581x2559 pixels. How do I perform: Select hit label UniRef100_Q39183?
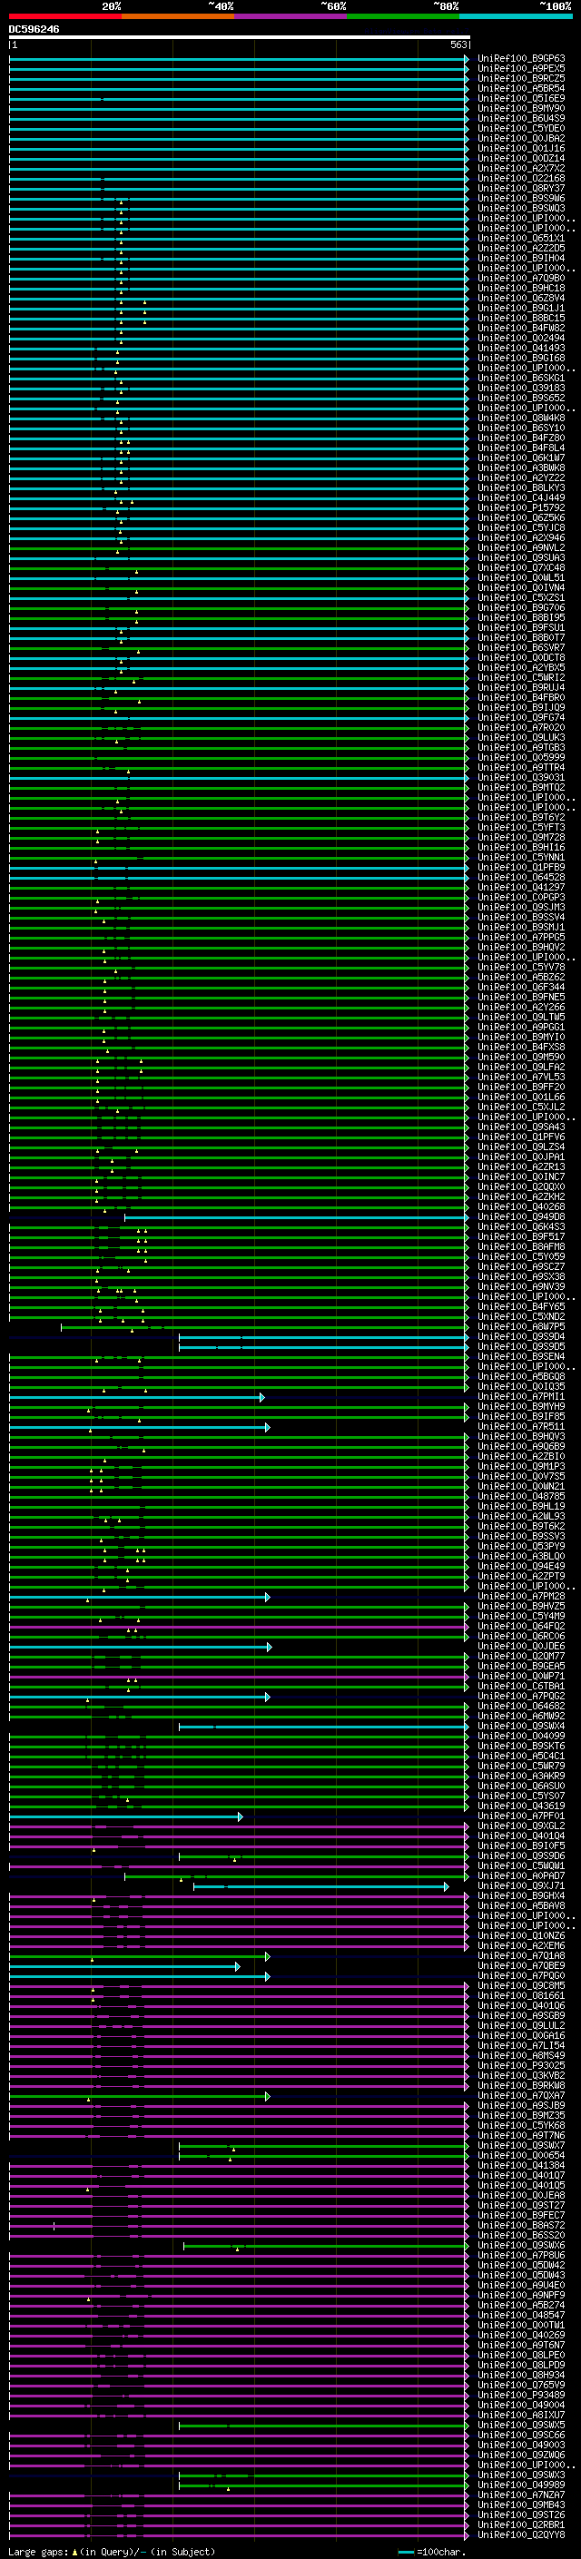[521, 389]
